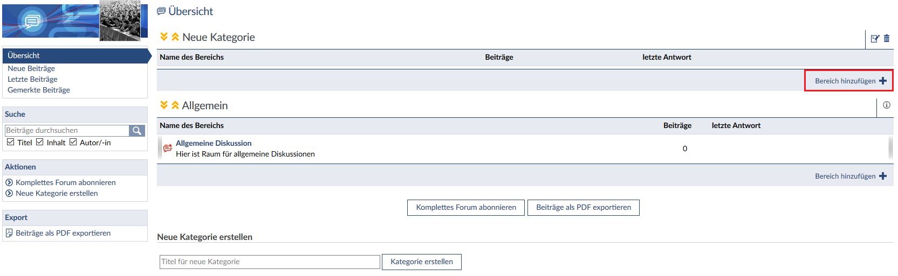
Task: Move Neue Kategorie down with arrow
Action: [164, 37]
